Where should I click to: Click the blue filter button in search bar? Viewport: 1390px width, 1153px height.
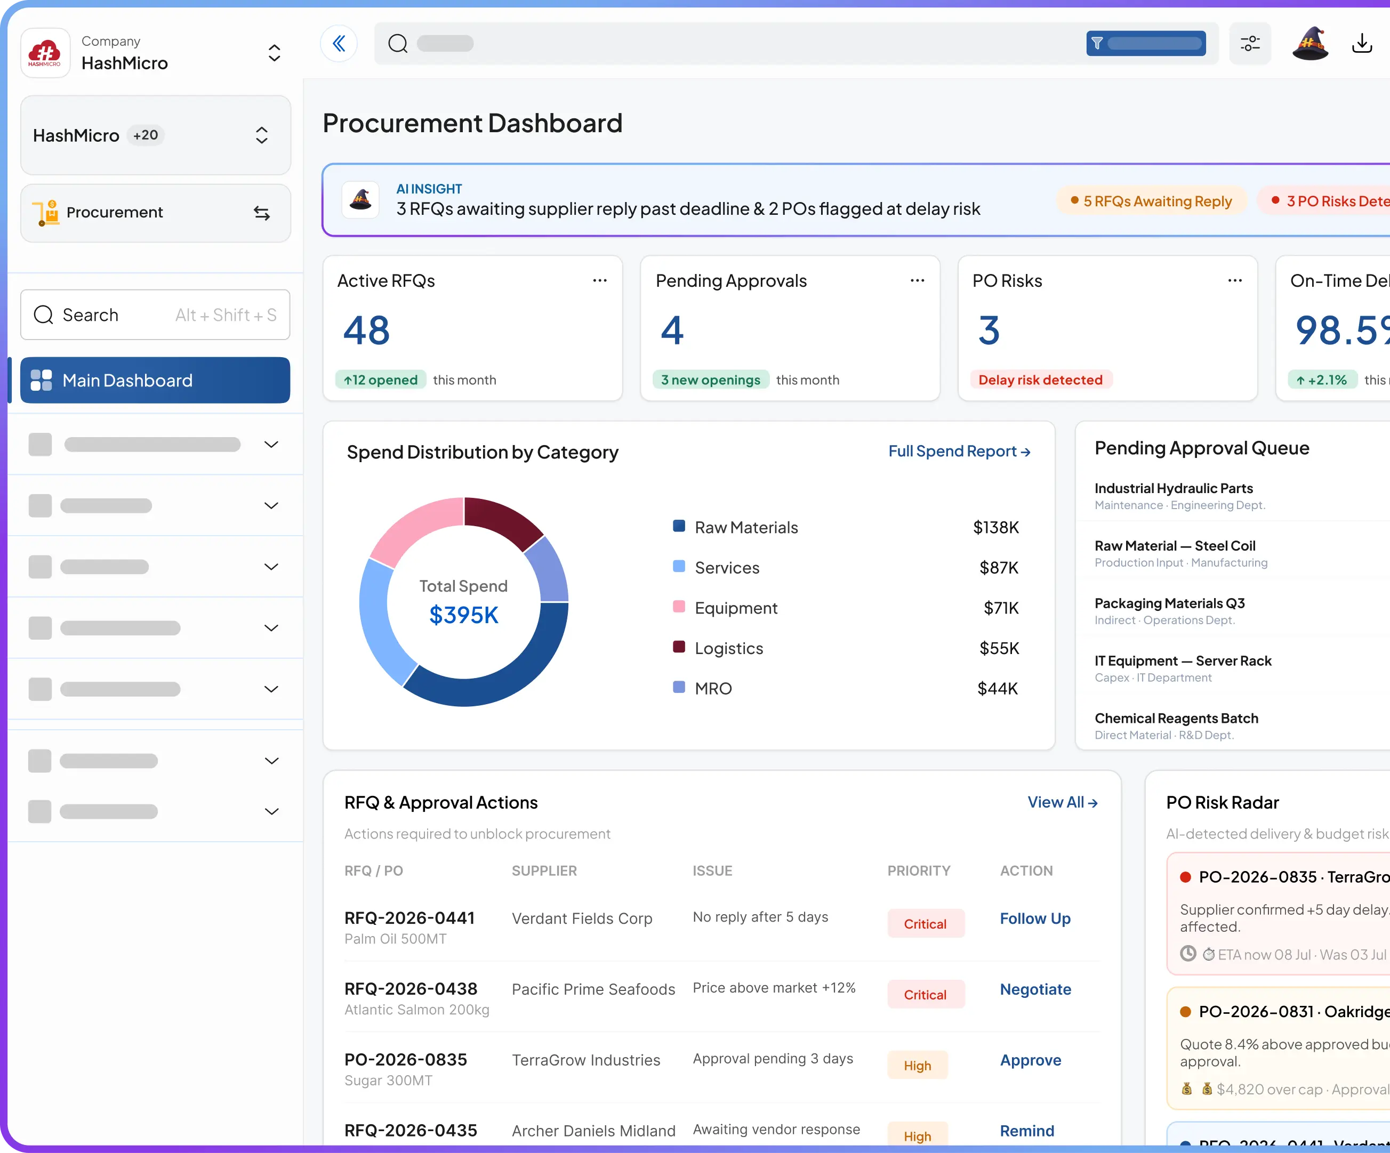(1146, 44)
